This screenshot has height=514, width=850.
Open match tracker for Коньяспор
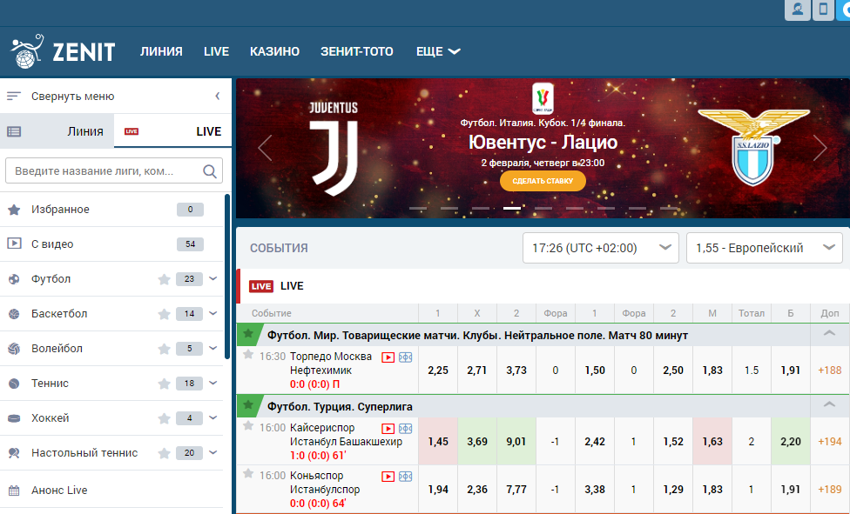(x=406, y=477)
